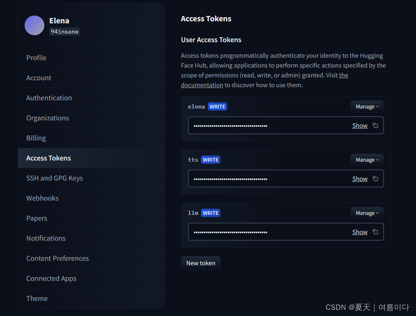
Task: Click the Elena display name
Action: (59, 20)
